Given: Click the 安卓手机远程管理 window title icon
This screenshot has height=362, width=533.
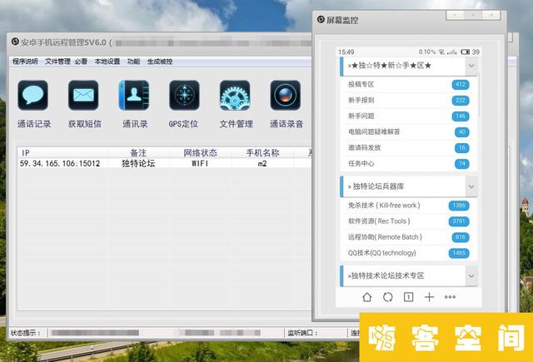Looking at the screenshot, I should [x=15, y=42].
